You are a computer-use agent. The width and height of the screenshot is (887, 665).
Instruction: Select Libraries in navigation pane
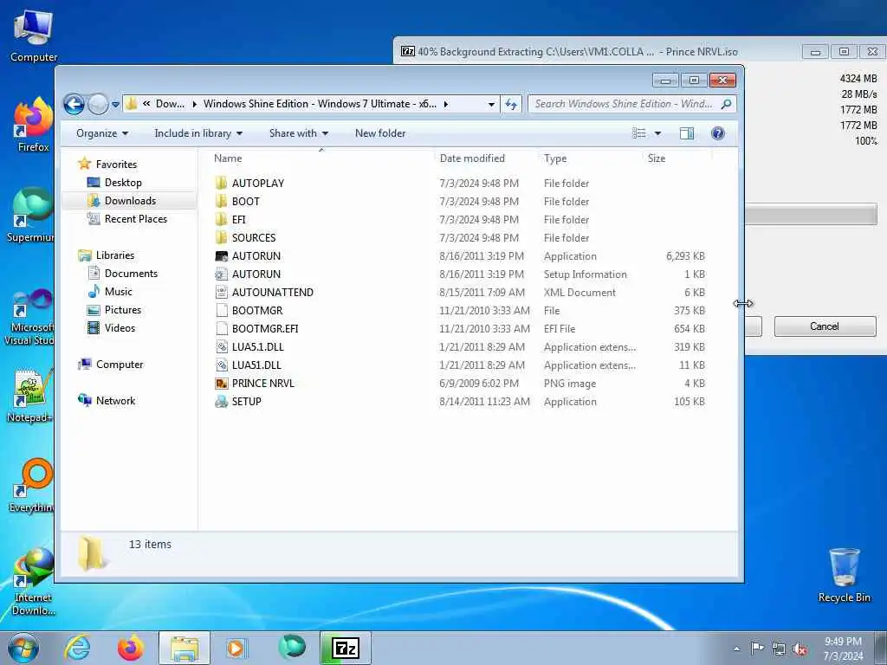click(x=115, y=255)
